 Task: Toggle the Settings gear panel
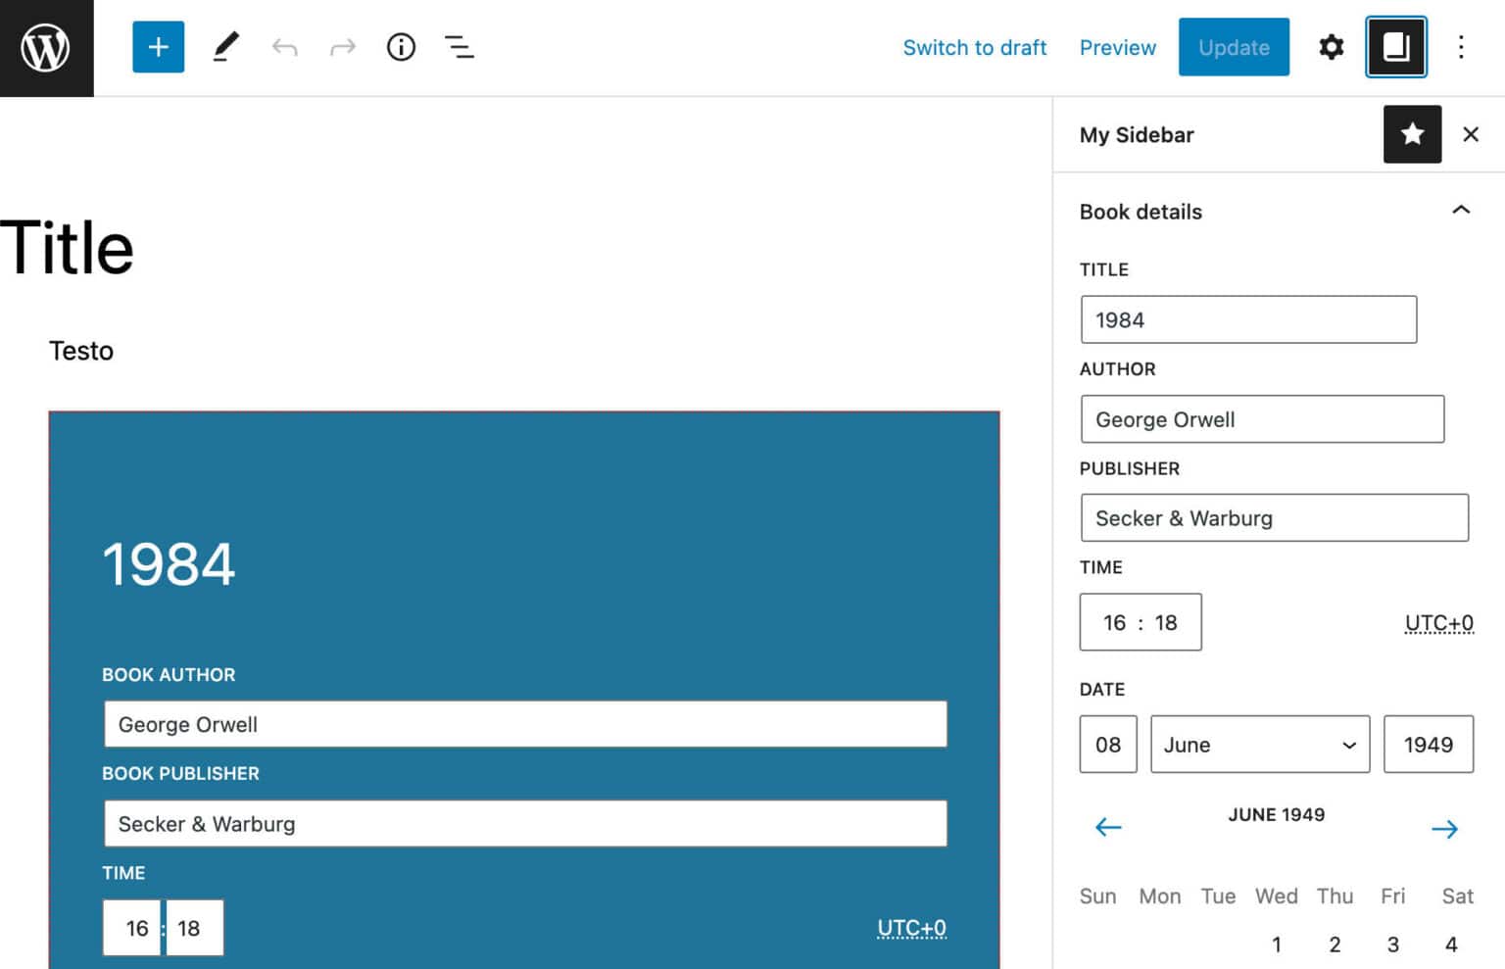pos(1331,46)
